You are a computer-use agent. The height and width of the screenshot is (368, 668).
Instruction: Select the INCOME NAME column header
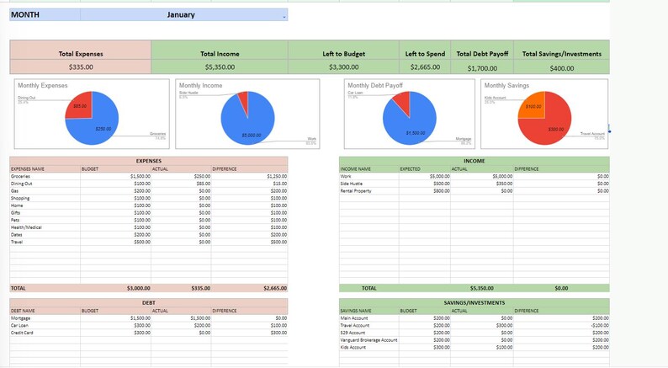[369, 169]
